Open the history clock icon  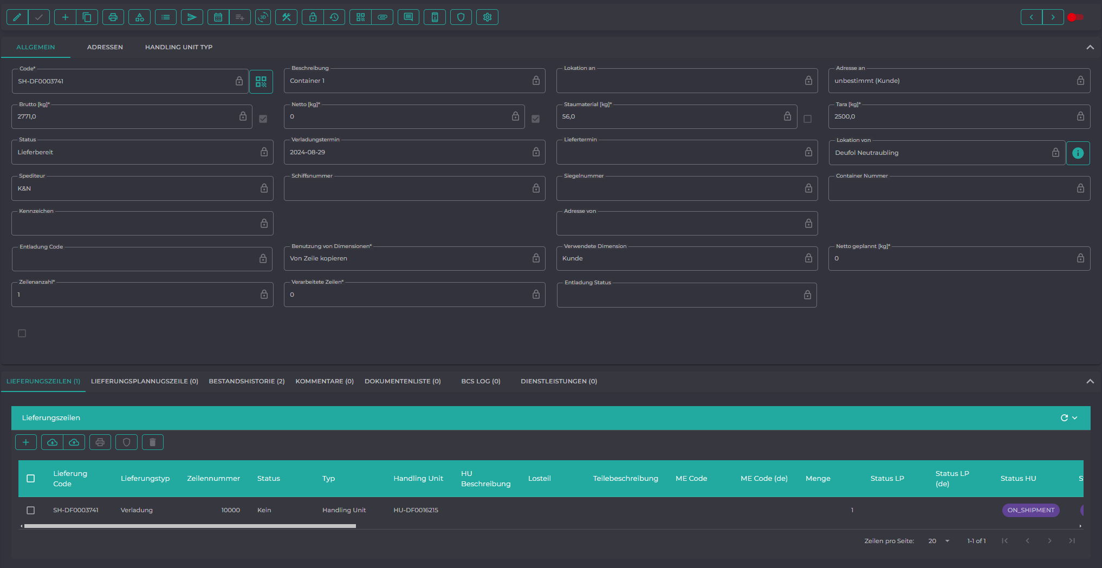tap(334, 17)
